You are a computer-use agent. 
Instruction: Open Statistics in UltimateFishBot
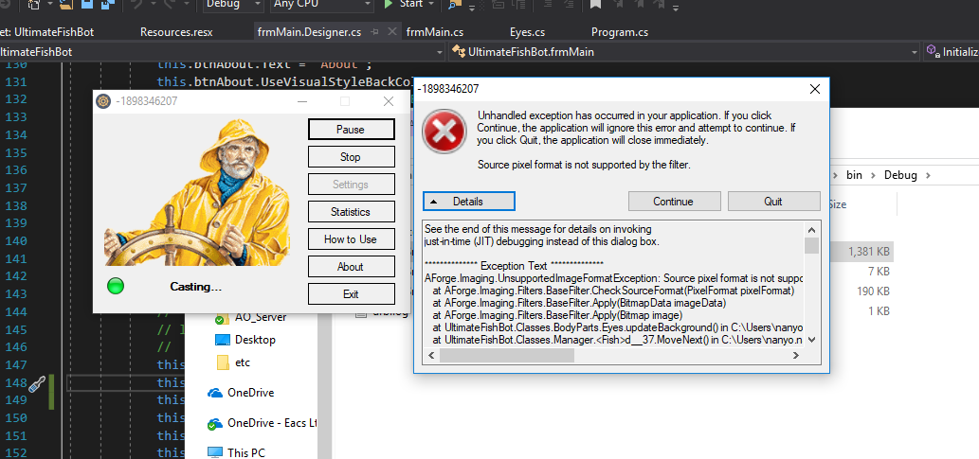(351, 212)
